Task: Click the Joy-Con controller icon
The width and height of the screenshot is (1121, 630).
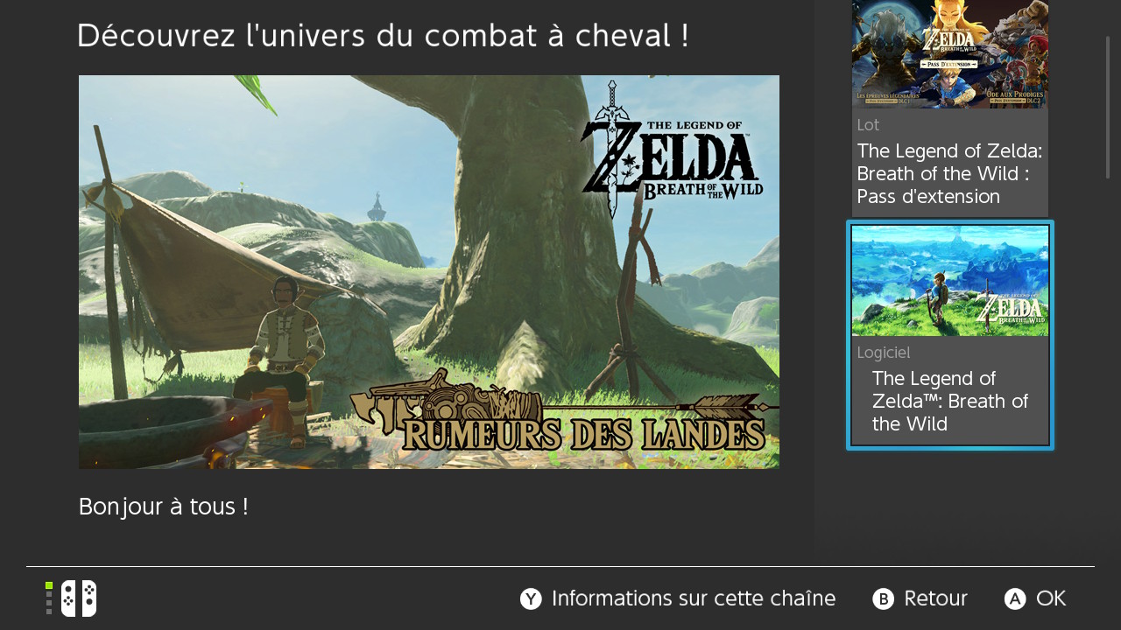Action: click(79, 598)
